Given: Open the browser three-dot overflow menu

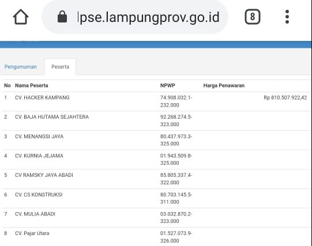Looking at the screenshot, I should pyautogui.click(x=287, y=17).
